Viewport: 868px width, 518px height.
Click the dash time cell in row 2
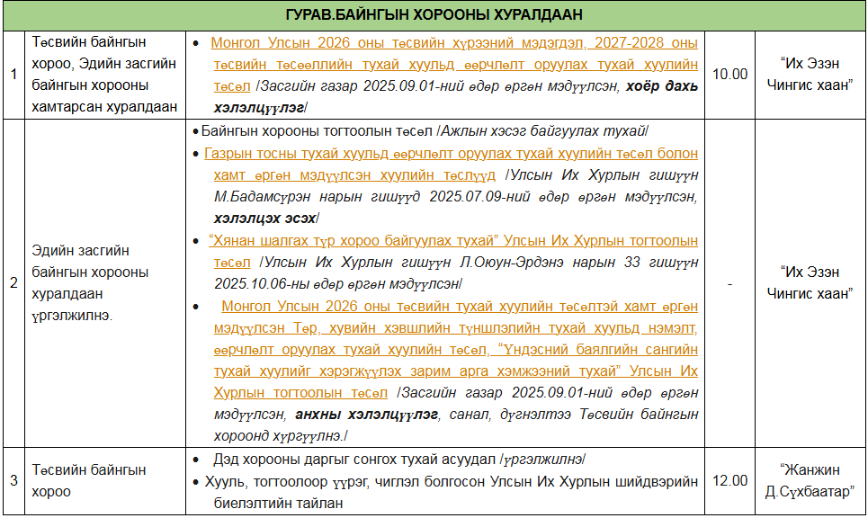pyautogui.click(x=729, y=283)
